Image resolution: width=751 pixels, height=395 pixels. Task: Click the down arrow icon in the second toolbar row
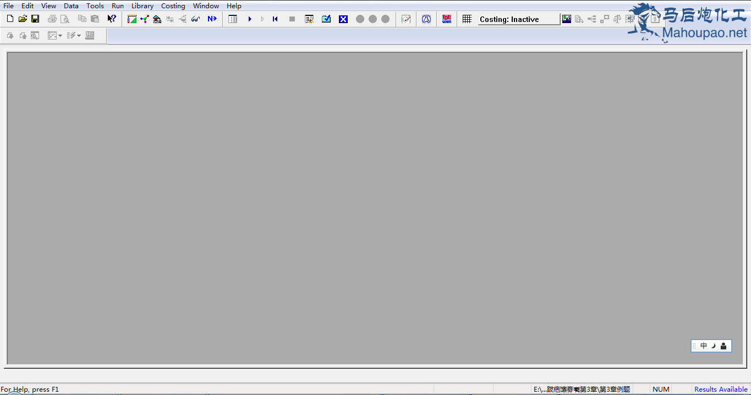[x=10, y=36]
